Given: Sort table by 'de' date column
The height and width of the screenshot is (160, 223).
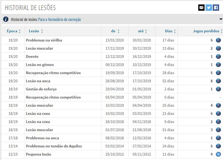Looking at the screenshot, I should click(115, 31).
